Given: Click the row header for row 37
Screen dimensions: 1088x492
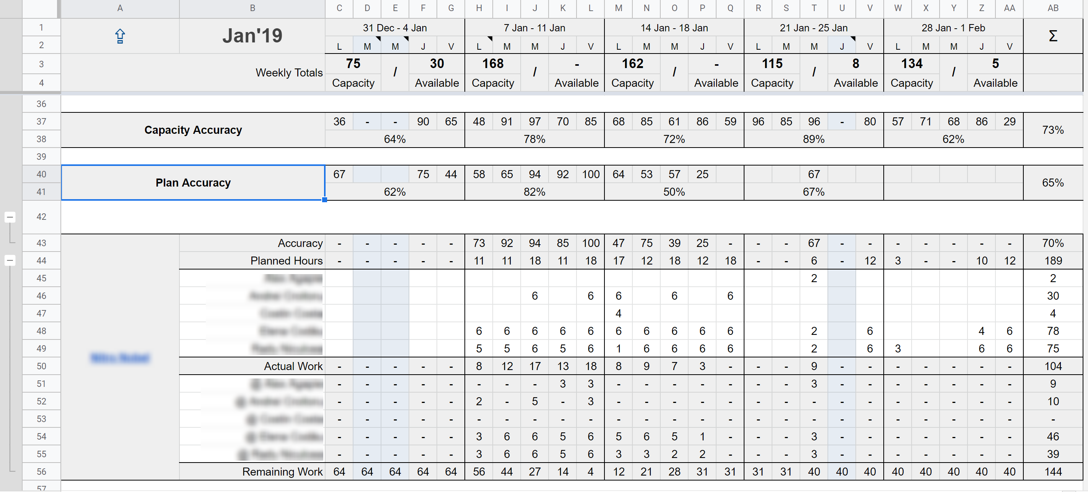Looking at the screenshot, I should 41,121.
